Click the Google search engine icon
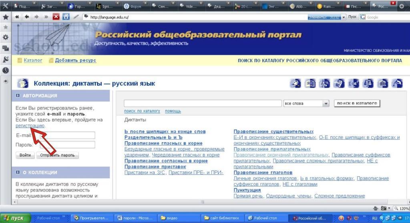 point(362,17)
